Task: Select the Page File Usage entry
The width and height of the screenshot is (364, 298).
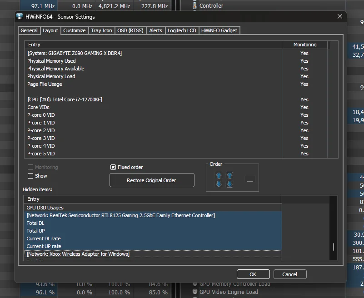Action: click(x=153, y=84)
